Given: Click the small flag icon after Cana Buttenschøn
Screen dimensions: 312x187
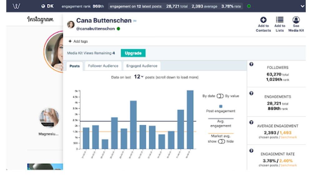Looking at the screenshot, I should click(x=135, y=21).
